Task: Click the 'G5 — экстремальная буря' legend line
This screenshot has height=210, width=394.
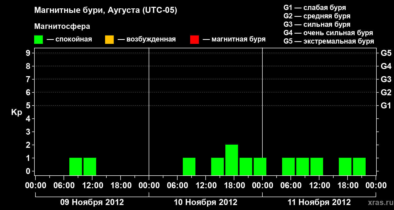Action: pyautogui.click(x=329, y=41)
